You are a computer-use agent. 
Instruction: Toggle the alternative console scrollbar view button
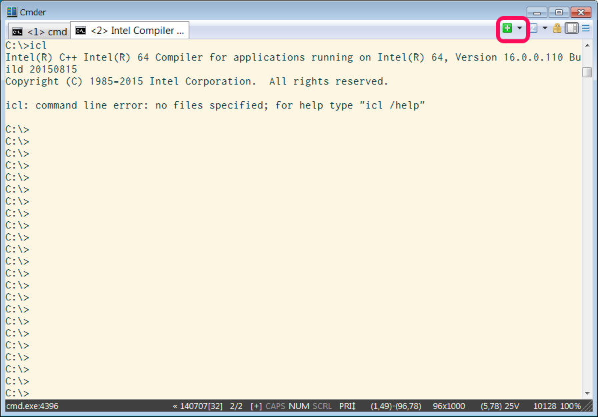coord(572,28)
